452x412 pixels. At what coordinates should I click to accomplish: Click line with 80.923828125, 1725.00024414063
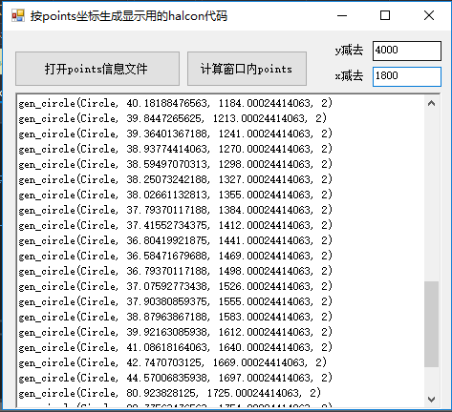(169, 393)
